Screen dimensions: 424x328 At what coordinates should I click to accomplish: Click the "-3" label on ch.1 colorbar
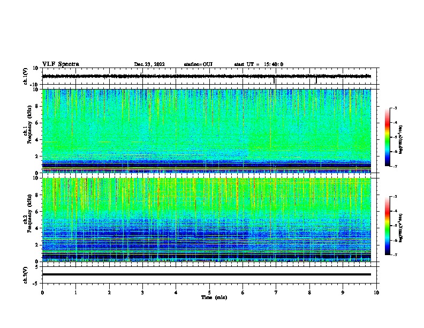(395, 108)
